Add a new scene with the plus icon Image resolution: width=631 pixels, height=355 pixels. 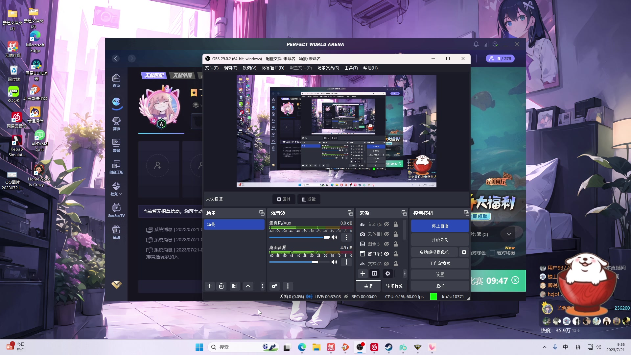click(x=210, y=286)
